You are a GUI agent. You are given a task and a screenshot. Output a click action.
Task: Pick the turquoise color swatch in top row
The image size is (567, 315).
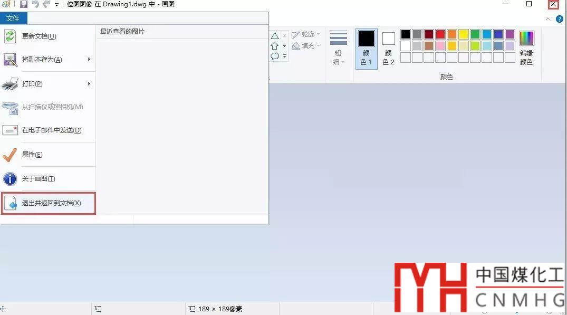click(487, 34)
